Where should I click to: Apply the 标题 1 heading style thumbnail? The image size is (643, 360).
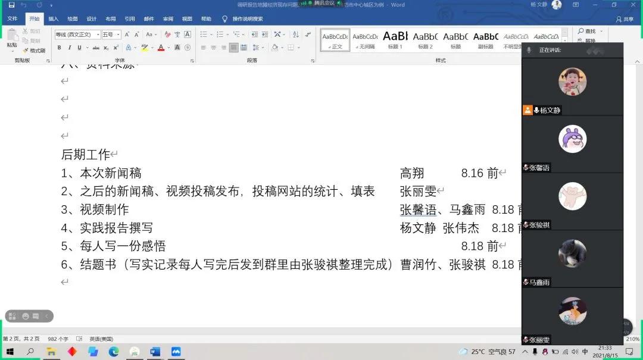tap(395, 40)
